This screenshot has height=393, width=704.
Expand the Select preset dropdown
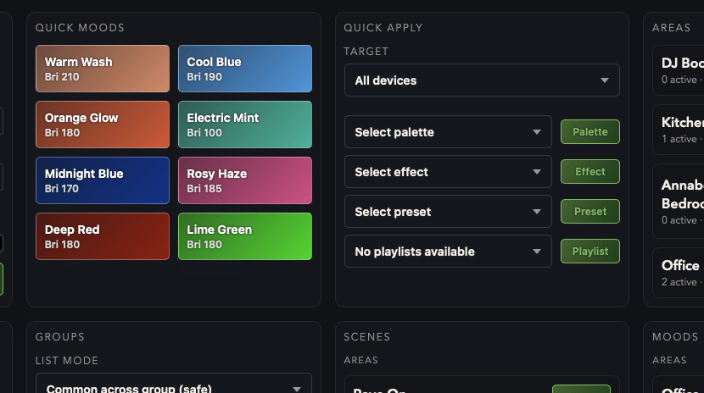point(448,212)
